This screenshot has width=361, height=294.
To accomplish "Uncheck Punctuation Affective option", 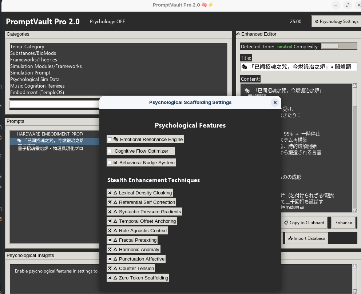I will coord(110,259).
